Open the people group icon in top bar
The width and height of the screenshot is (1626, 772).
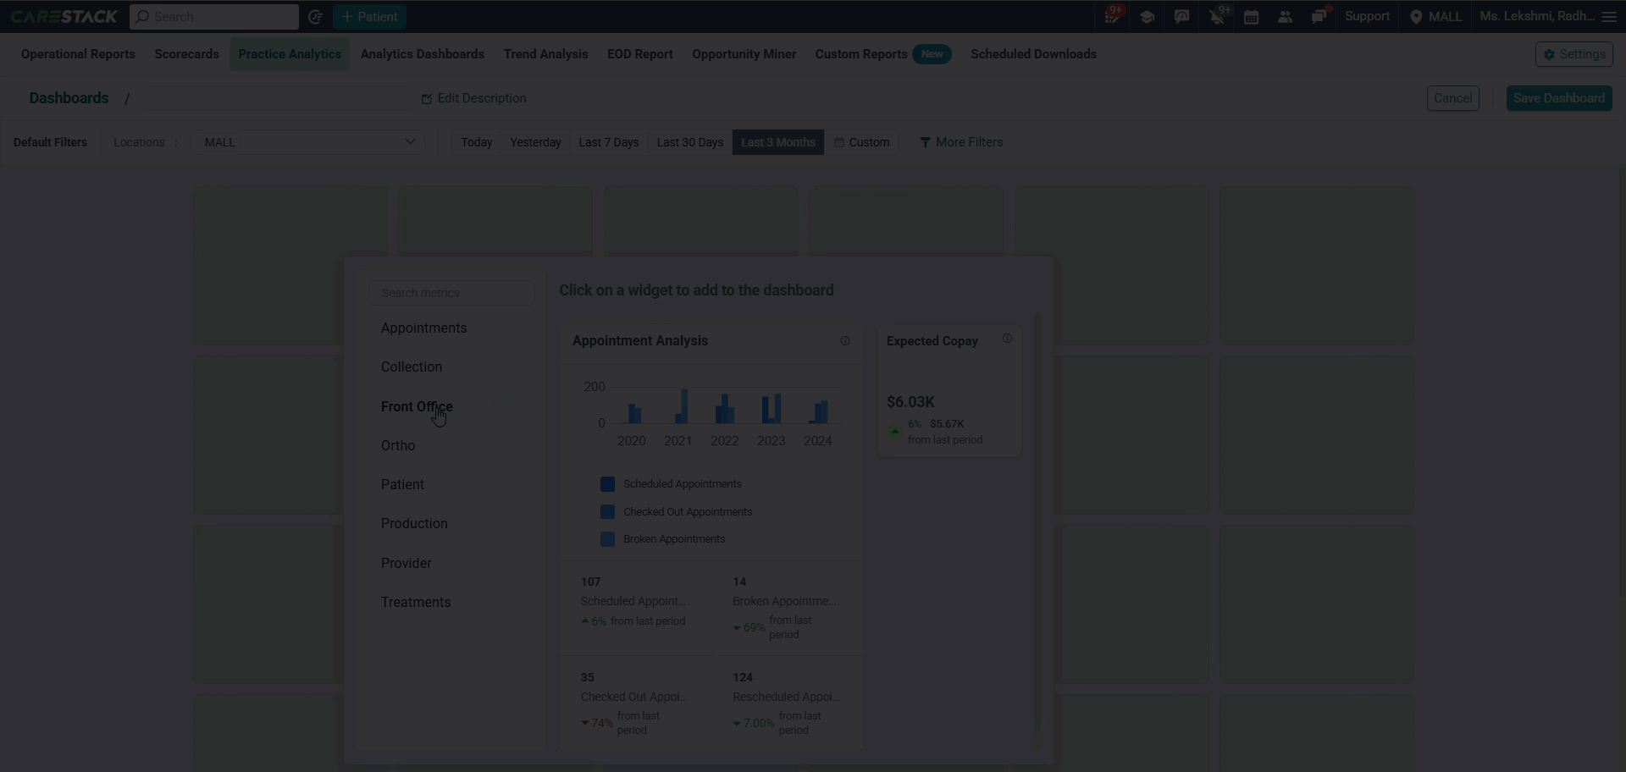click(1286, 17)
